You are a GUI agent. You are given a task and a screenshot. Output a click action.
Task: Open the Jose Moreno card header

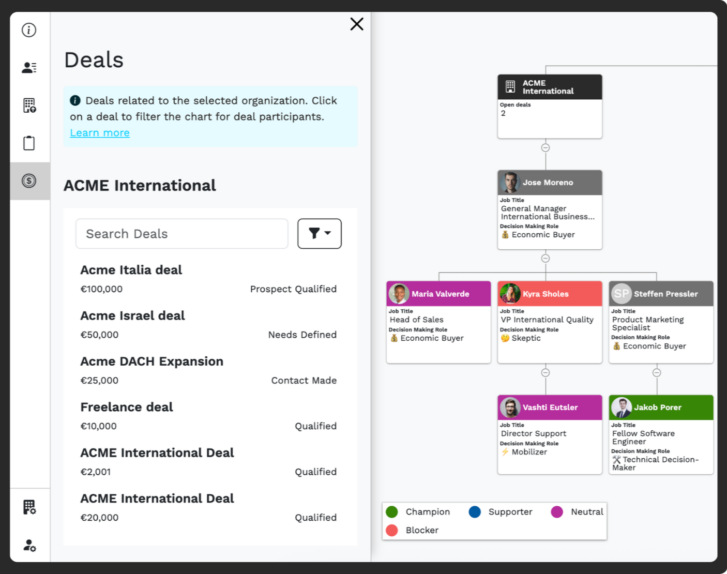[550, 183]
